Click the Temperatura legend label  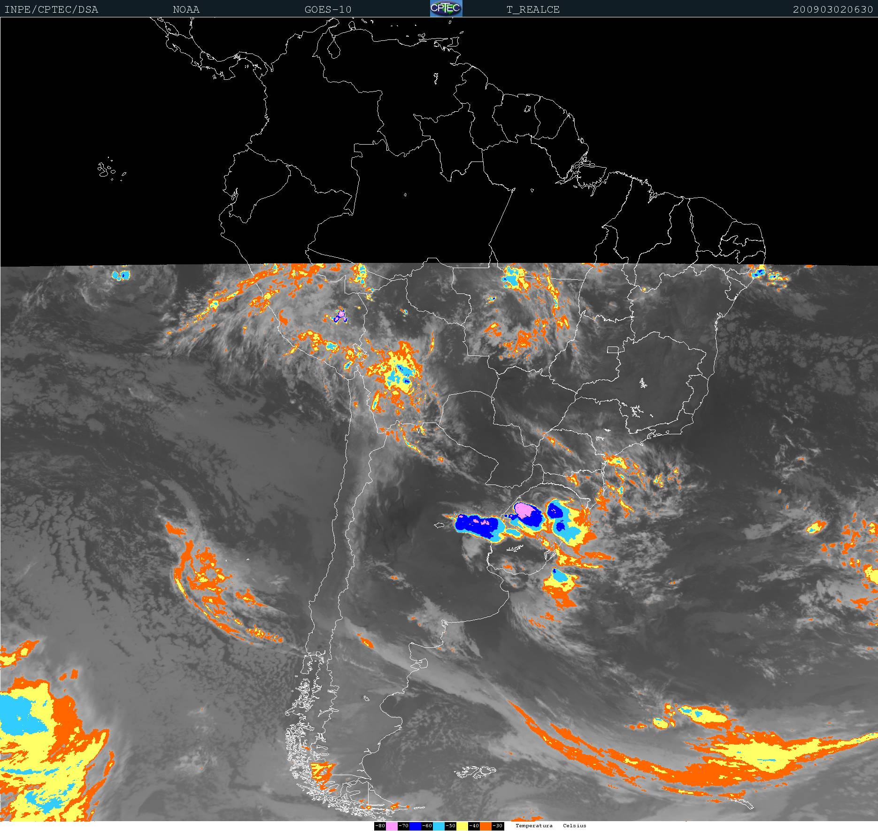tap(534, 826)
